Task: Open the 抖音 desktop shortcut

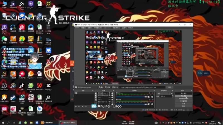Action: [22, 87]
